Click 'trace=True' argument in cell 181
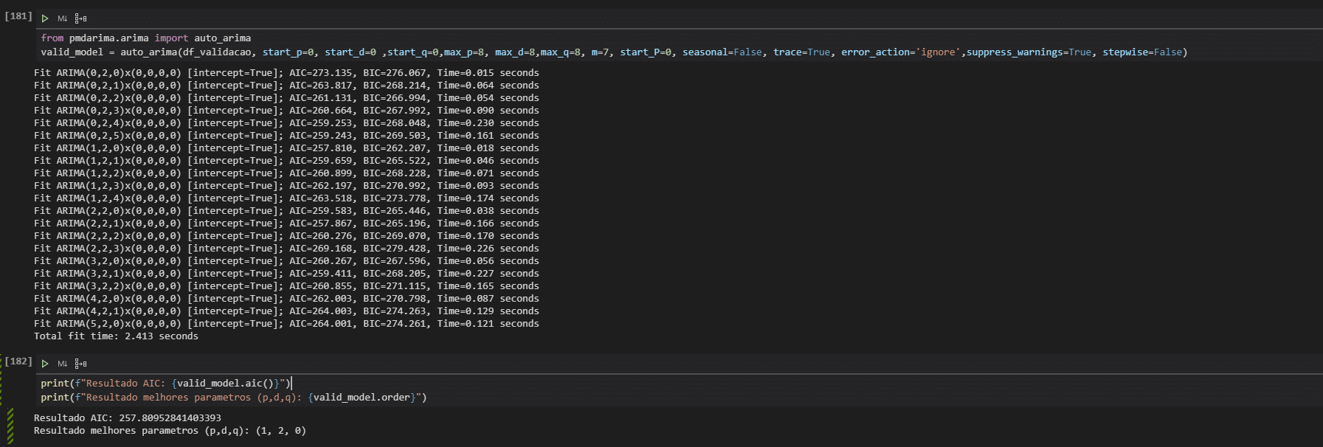 (801, 52)
